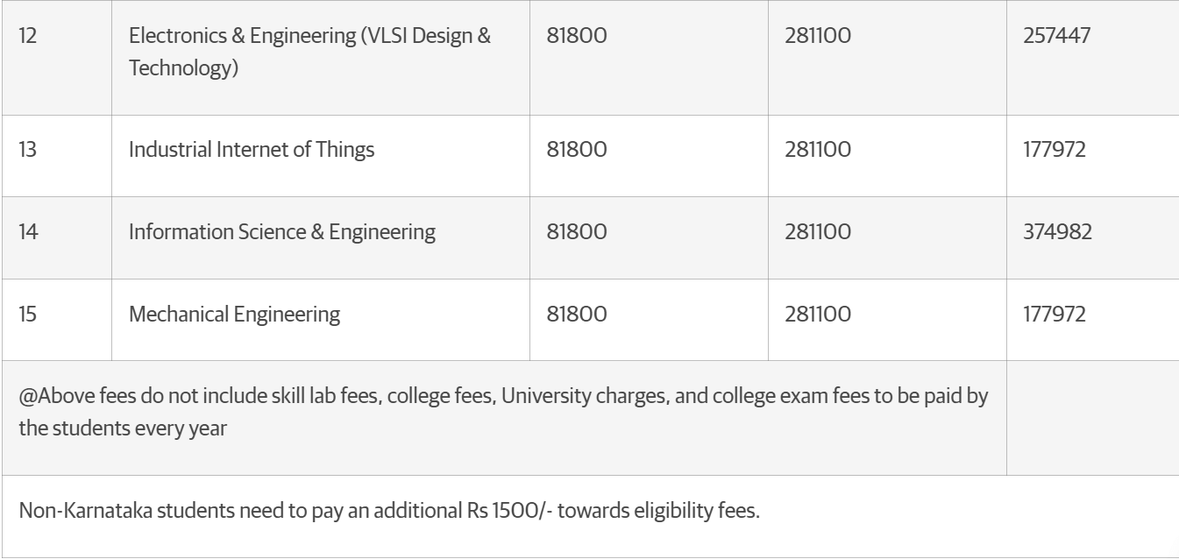1179x559 pixels.
Task: Click 81800 in Information Science row
Action: pos(576,232)
